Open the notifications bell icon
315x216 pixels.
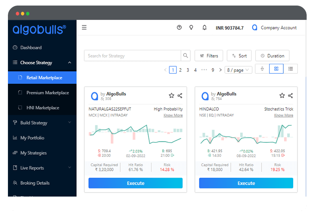tap(205, 28)
